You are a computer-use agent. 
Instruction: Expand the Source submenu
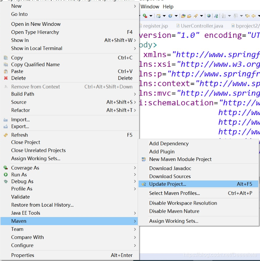click(69, 102)
